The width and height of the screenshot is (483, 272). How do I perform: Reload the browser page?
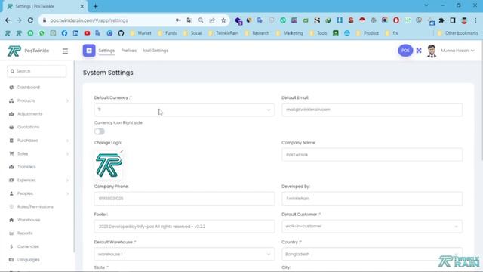pos(30,20)
